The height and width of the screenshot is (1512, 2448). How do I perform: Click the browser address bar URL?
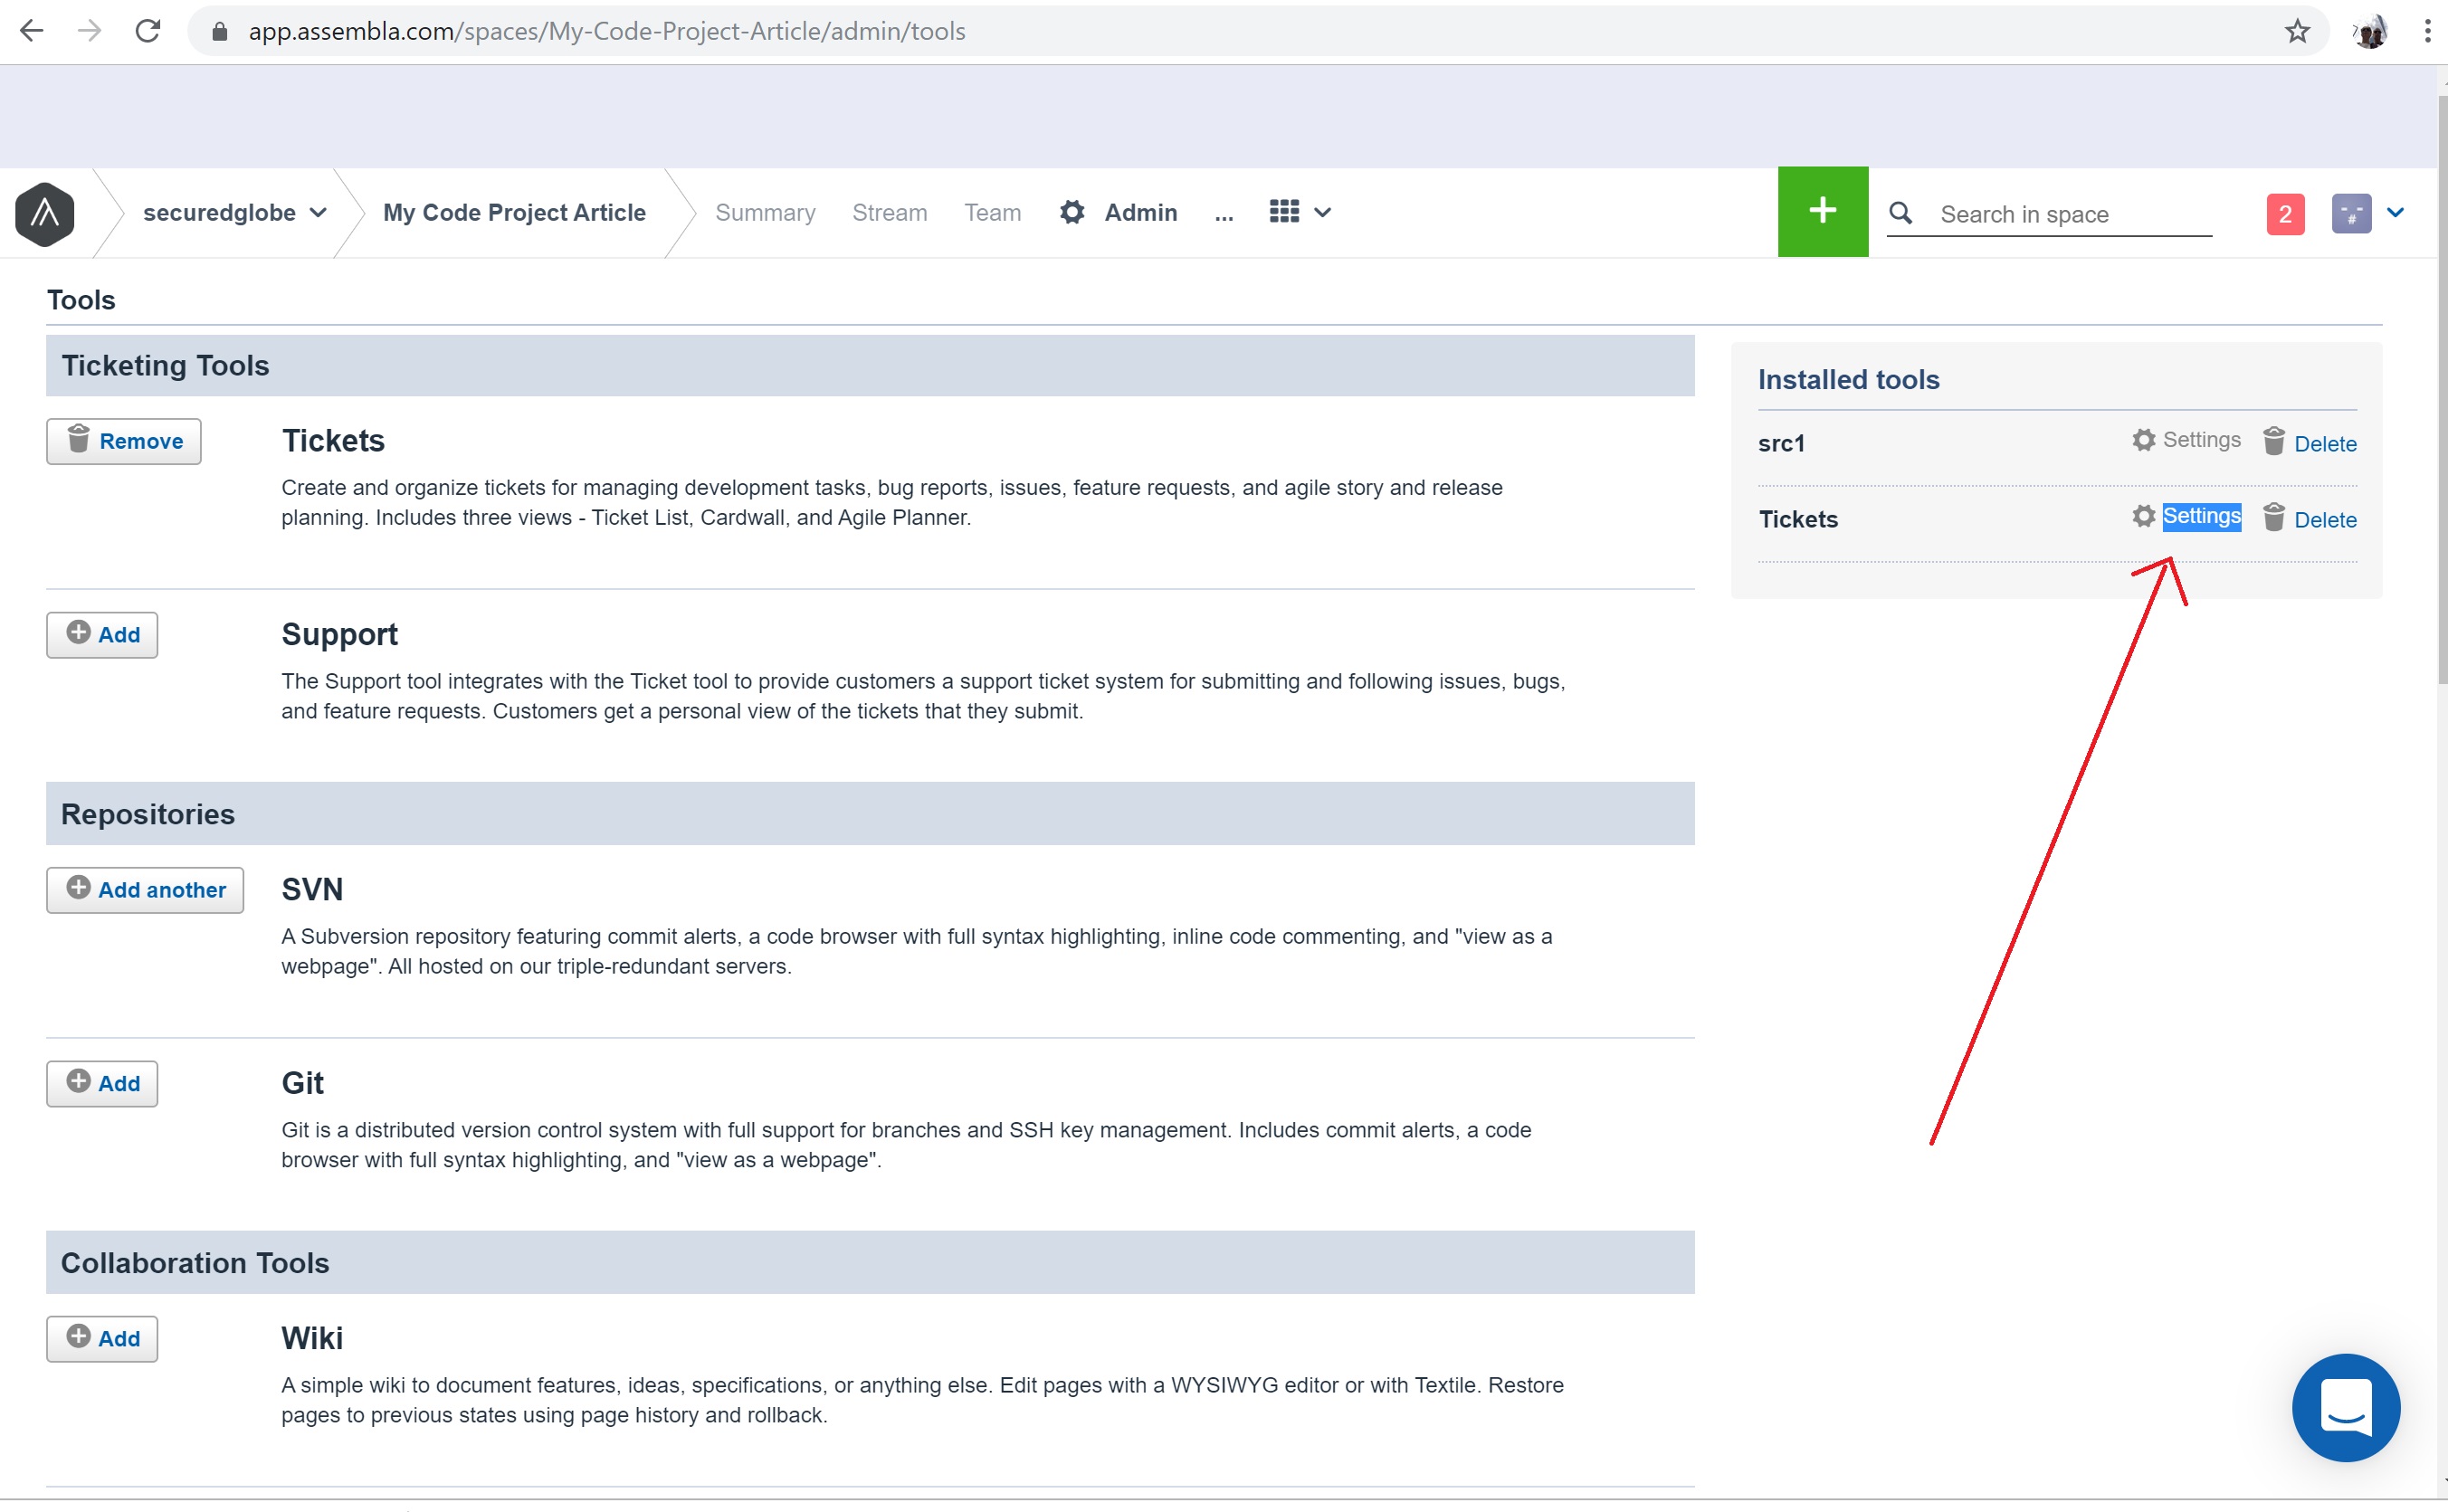click(606, 31)
